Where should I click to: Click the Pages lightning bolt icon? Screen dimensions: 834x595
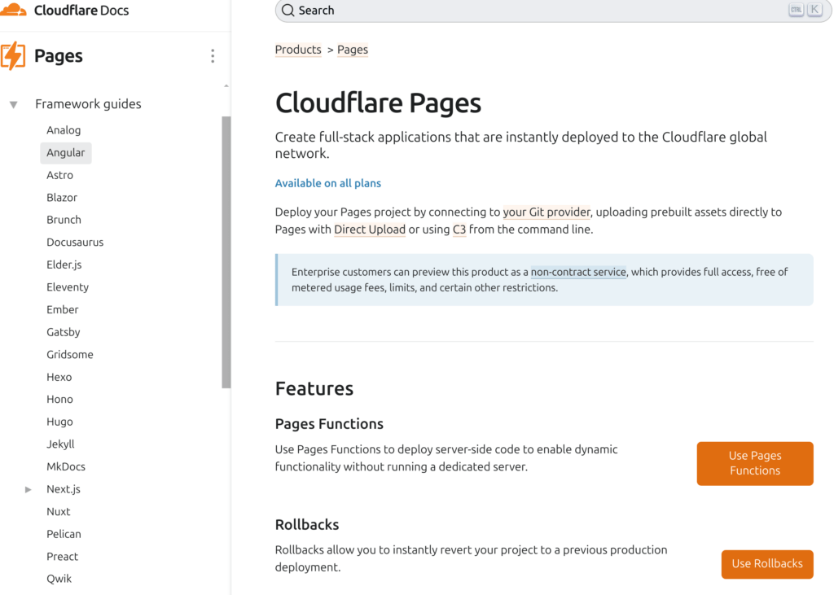tap(13, 55)
